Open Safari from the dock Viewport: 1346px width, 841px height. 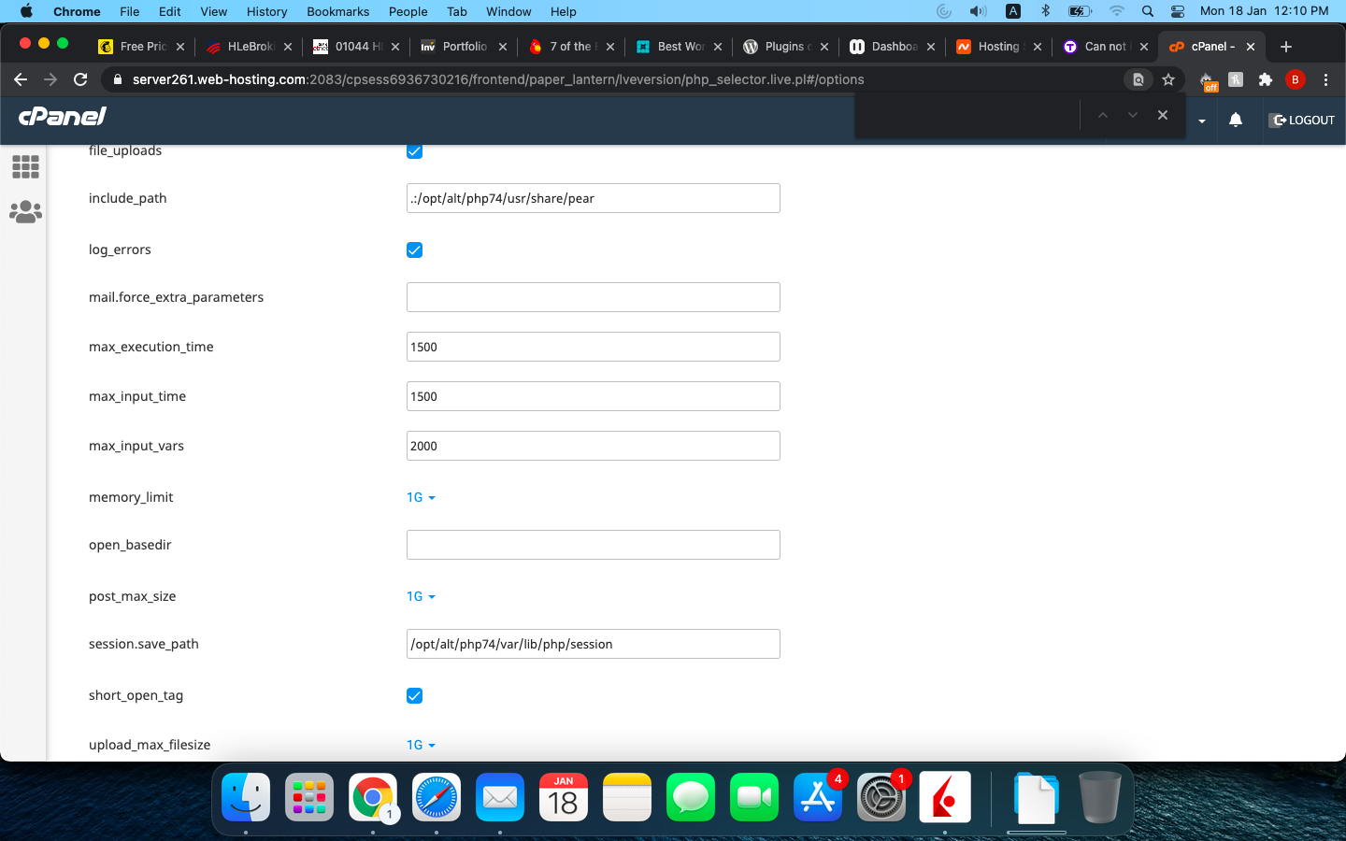click(437, 797)
